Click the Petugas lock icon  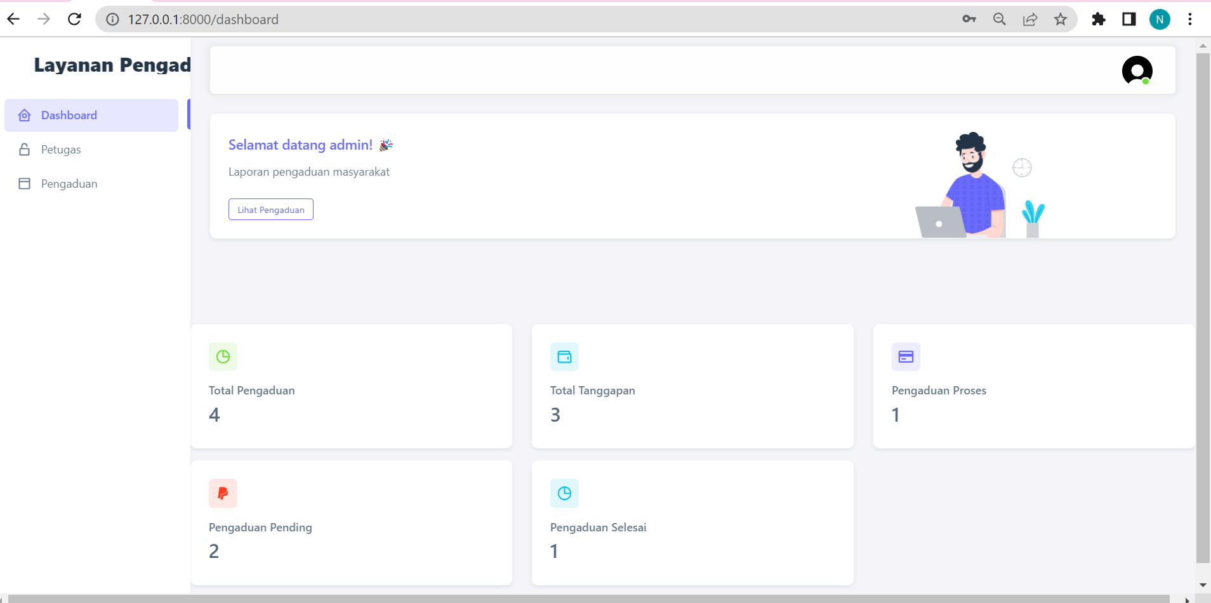click(25, 150)
